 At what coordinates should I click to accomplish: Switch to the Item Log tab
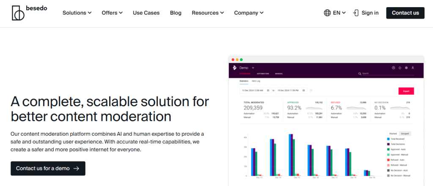click(x=256, y=81)
